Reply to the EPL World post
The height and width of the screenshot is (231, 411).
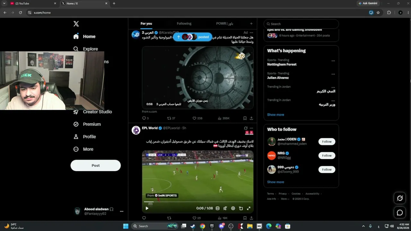coord(144,218)
